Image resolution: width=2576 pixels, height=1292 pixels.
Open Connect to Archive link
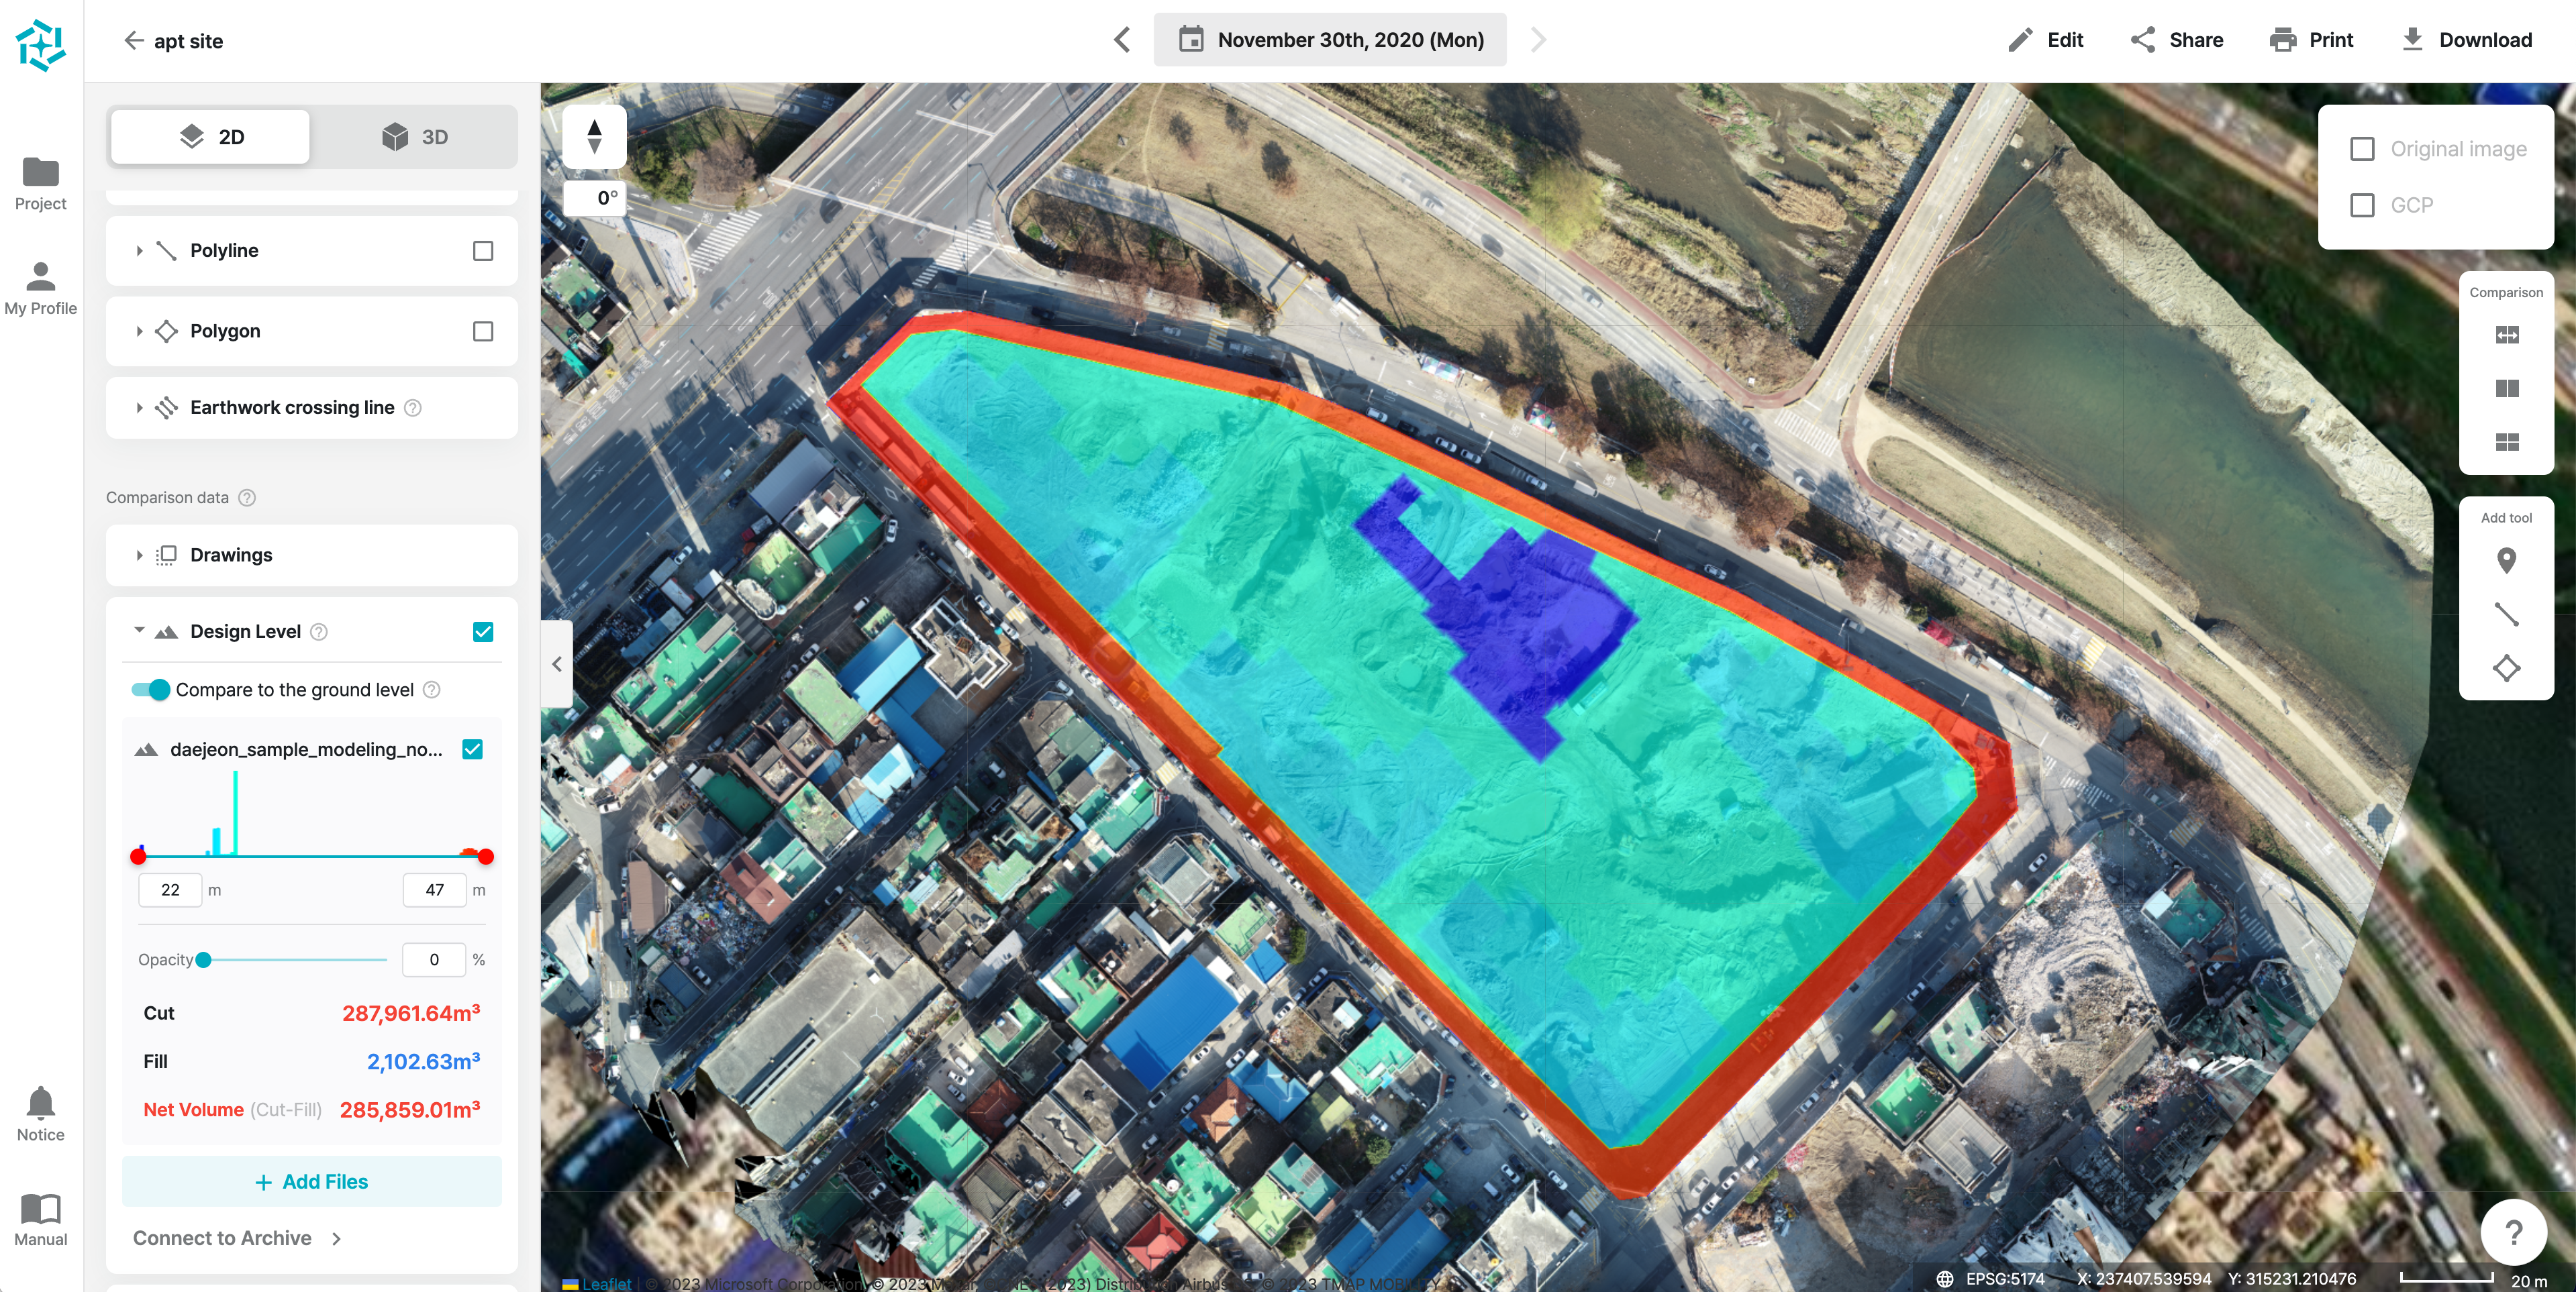pyautogui.click(x=238, y=1238)
